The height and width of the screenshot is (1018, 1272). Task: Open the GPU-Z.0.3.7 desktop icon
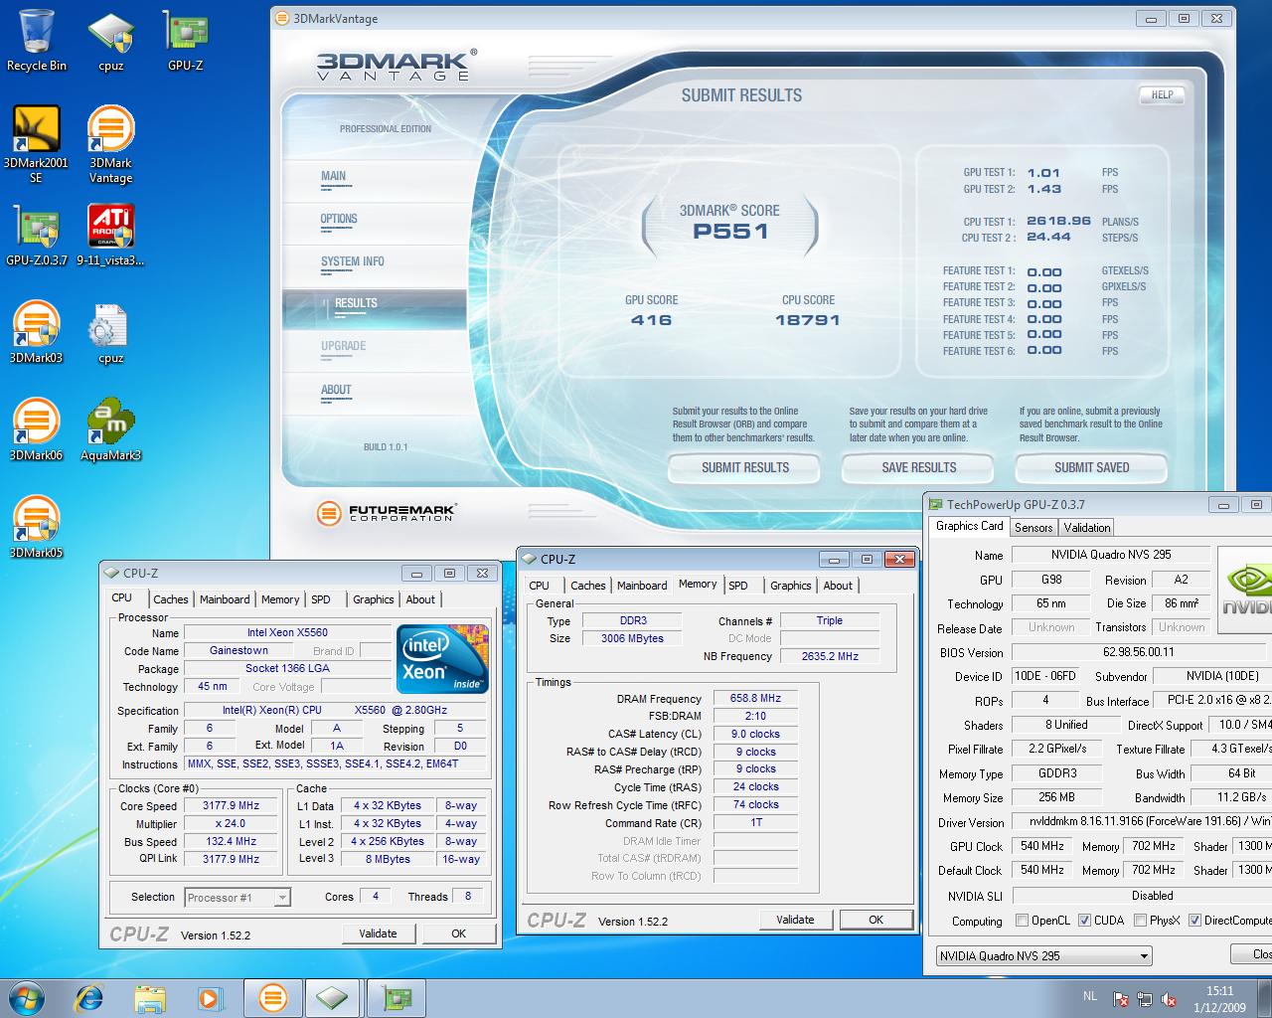(36, 236)
